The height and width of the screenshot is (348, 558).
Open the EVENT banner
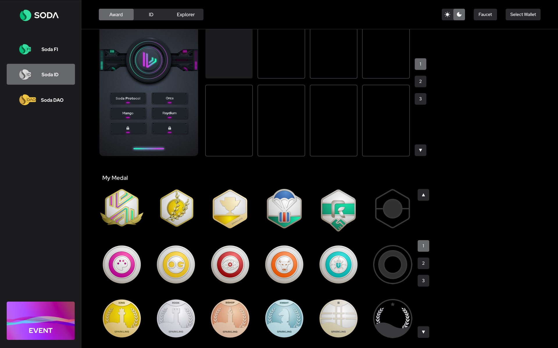coord(41,321)
